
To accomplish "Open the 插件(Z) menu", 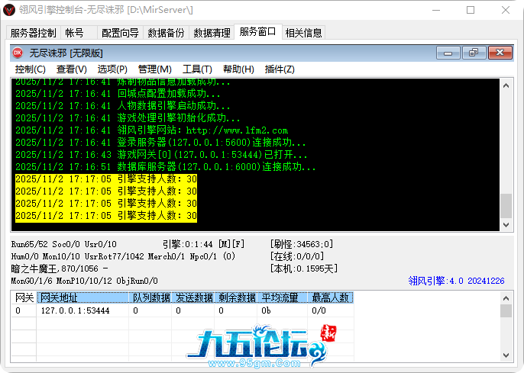I will [x=280, y=69].
